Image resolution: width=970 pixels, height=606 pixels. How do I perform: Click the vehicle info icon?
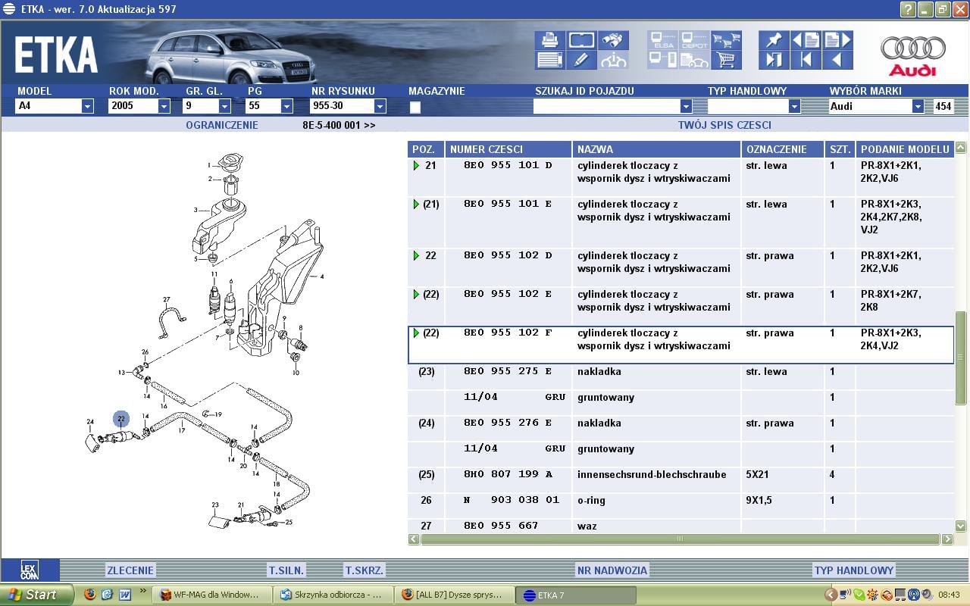click(613, 61)
